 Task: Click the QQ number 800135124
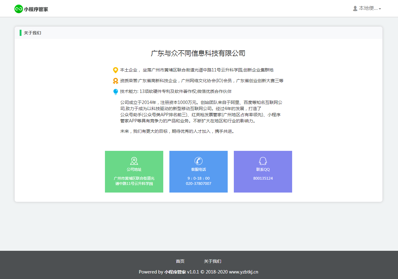[x=263, y=178]
